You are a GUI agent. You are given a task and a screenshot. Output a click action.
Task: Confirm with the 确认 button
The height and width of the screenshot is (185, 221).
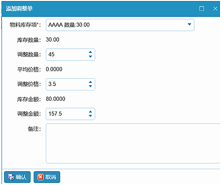point(17,177)
